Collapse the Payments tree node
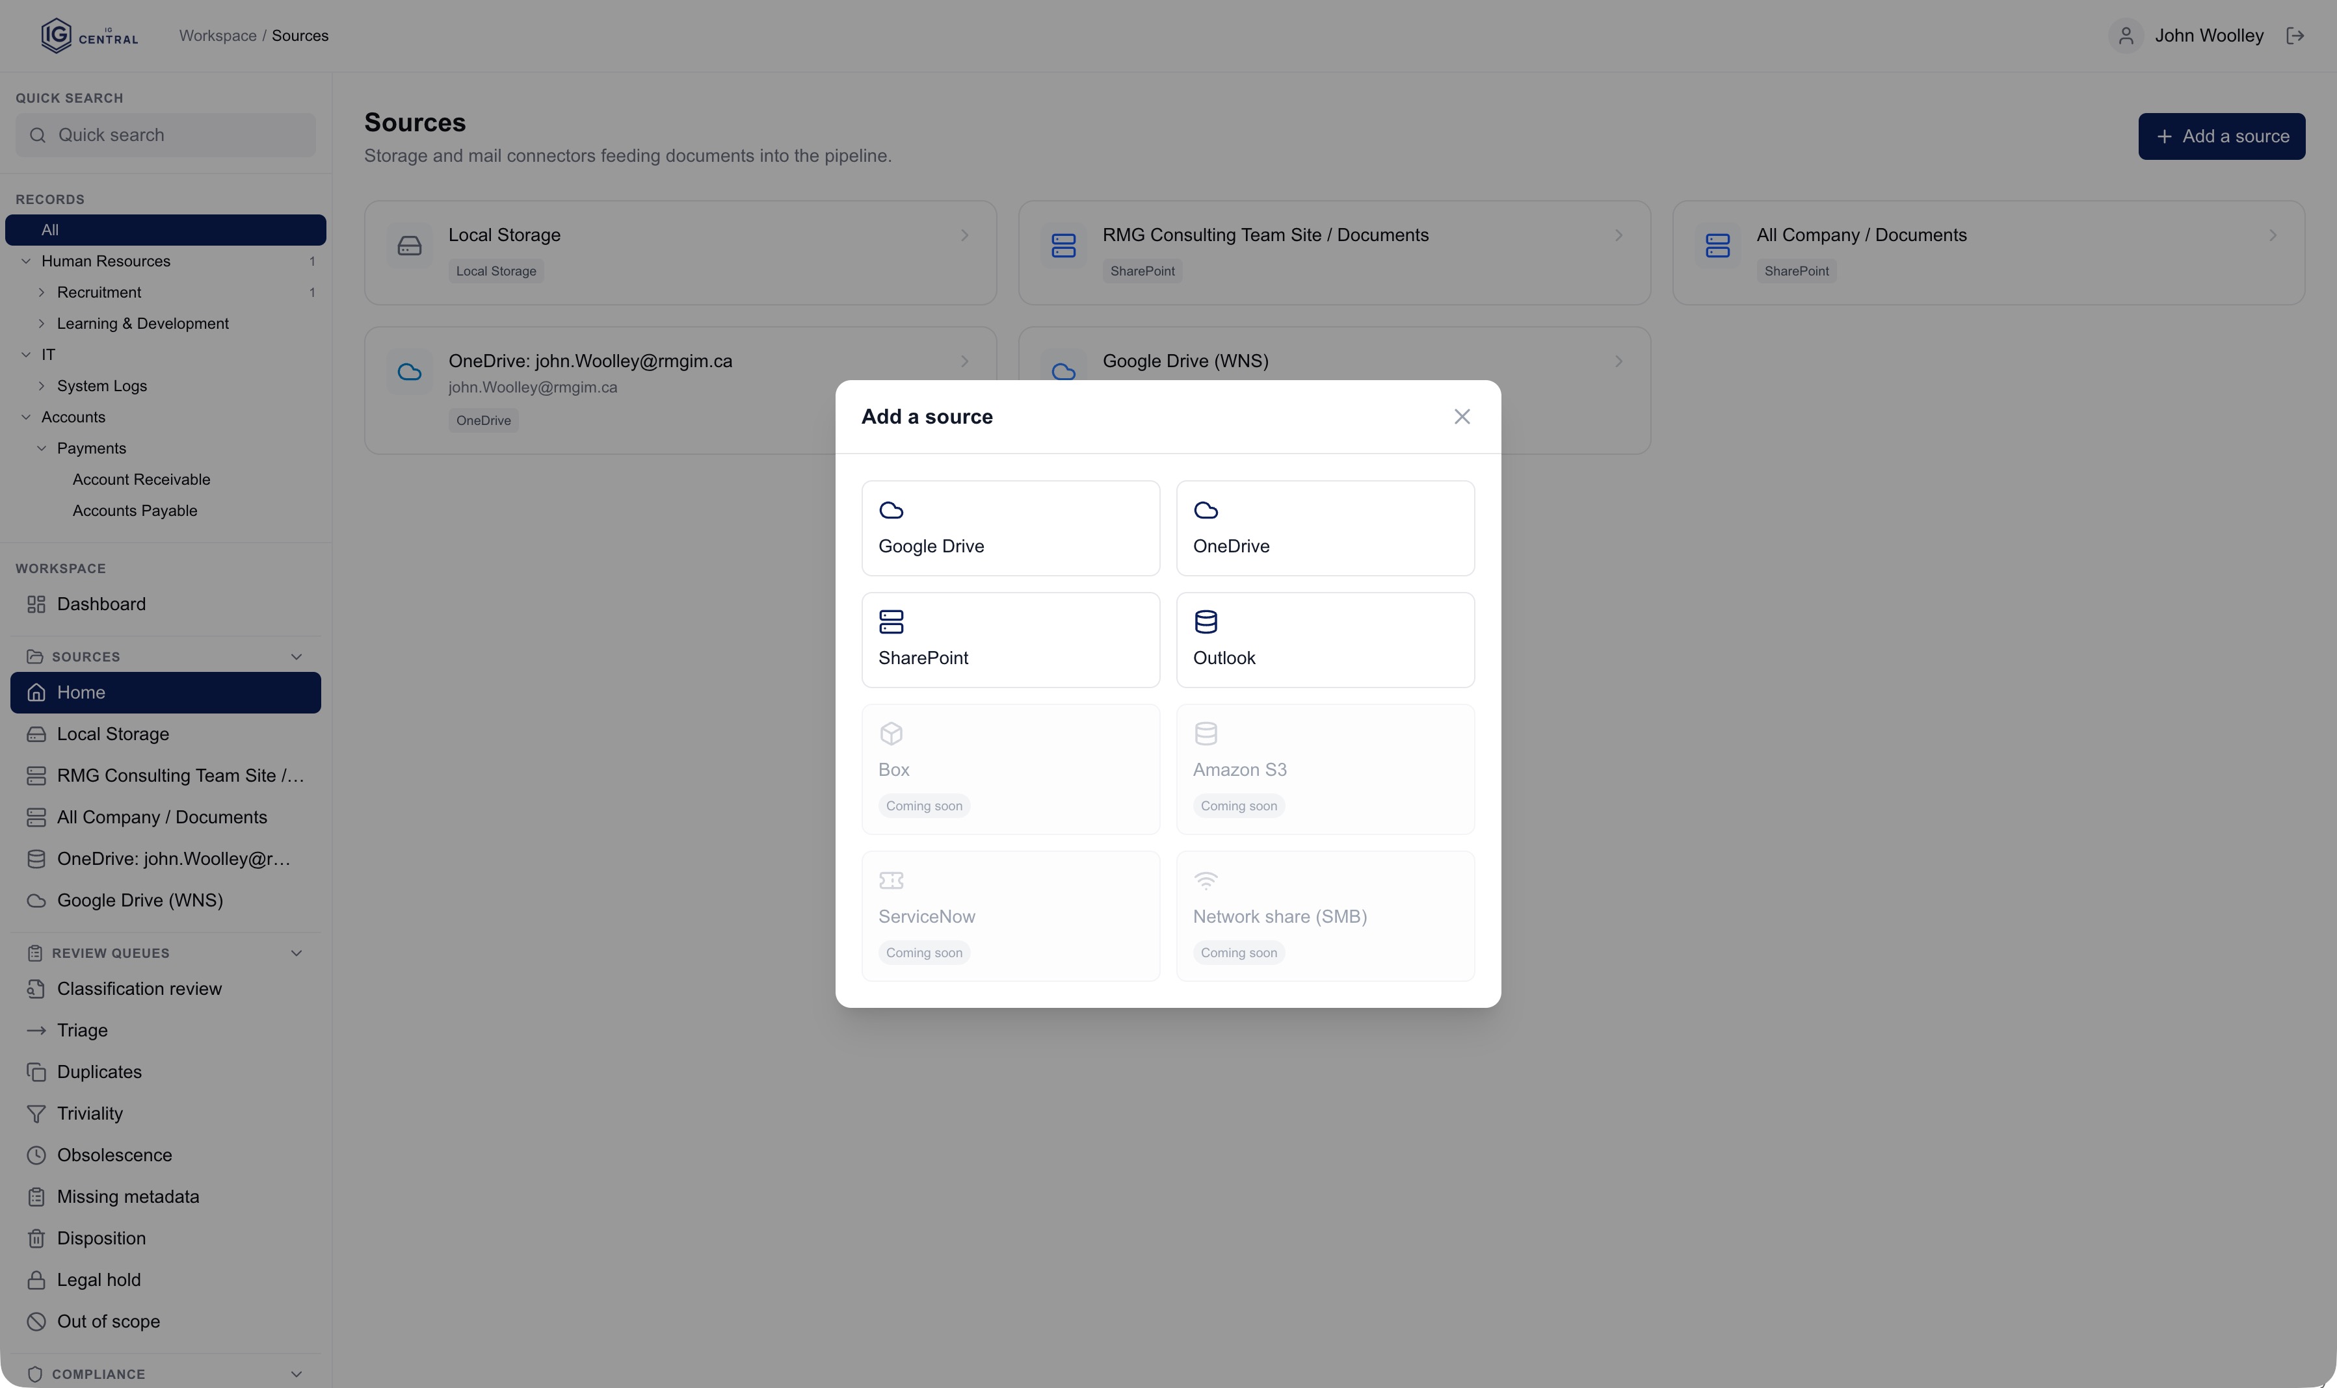 point(41,448)
